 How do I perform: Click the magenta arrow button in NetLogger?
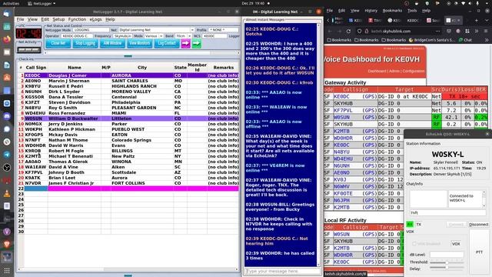pos(186,43)
